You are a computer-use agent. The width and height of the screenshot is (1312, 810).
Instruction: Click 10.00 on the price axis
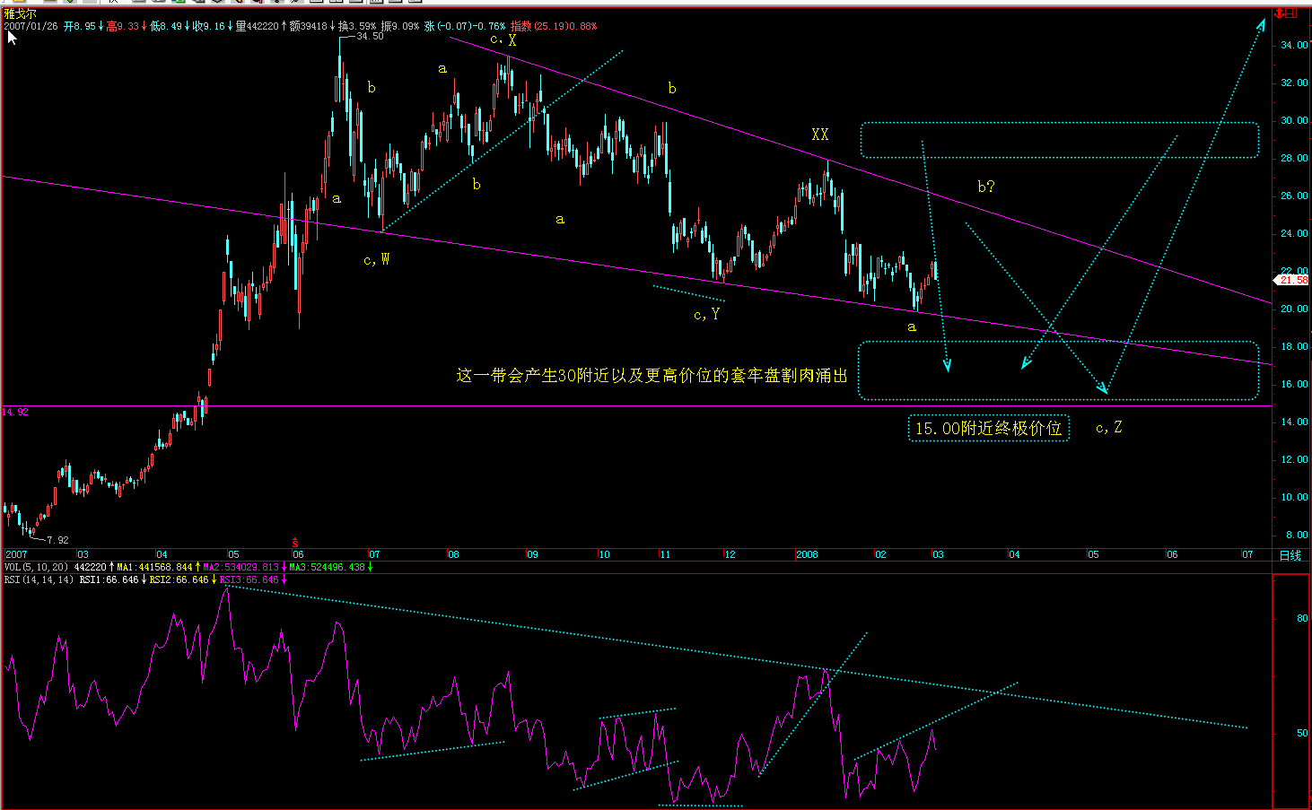1295,497
